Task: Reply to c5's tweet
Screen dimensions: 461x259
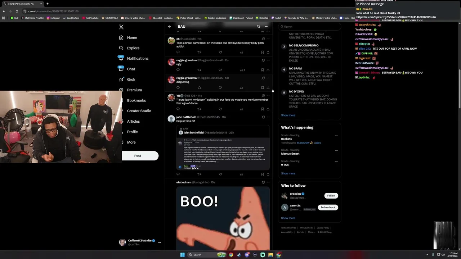Action: tap(178, 52)
